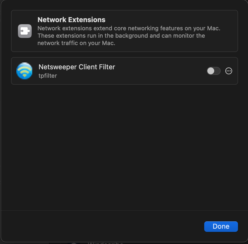Enable the Netsweeper Client Filter toggle
Screen dimensions: 248x244
click(x=214, y=71)
